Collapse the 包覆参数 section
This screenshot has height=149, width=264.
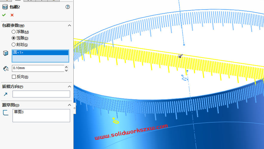[70, 26]
